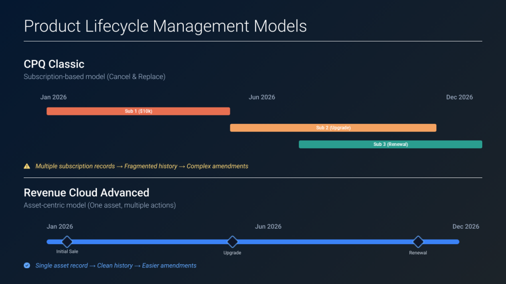Click the Renewal diamond marker
506x284 pixels.
pos(418,242)
